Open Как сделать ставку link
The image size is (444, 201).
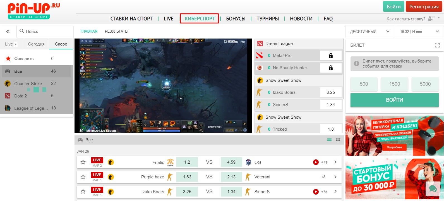point(406,19)
